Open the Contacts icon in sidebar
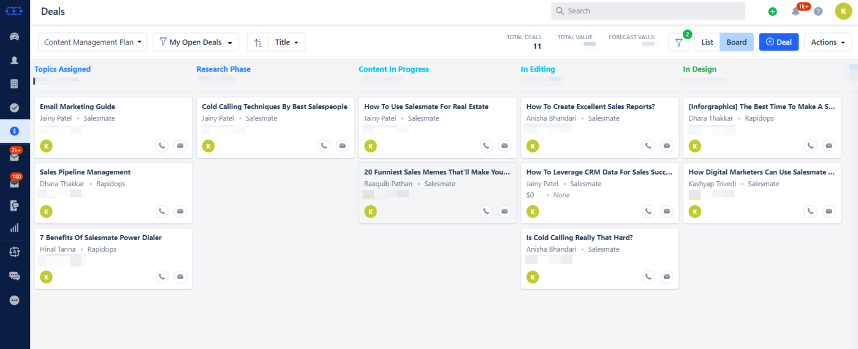The height and width of the screenshot is (349, 858). click(15, 60)
